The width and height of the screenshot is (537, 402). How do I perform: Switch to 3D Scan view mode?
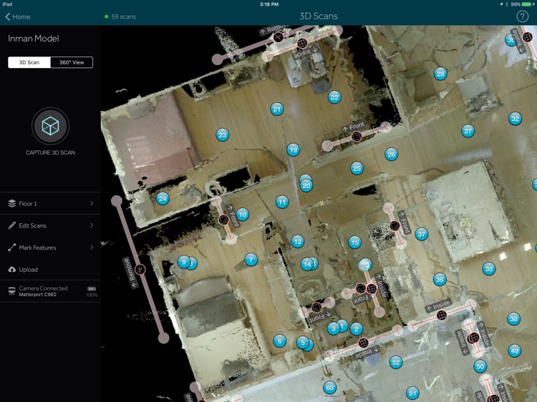(x=29, y=62)
